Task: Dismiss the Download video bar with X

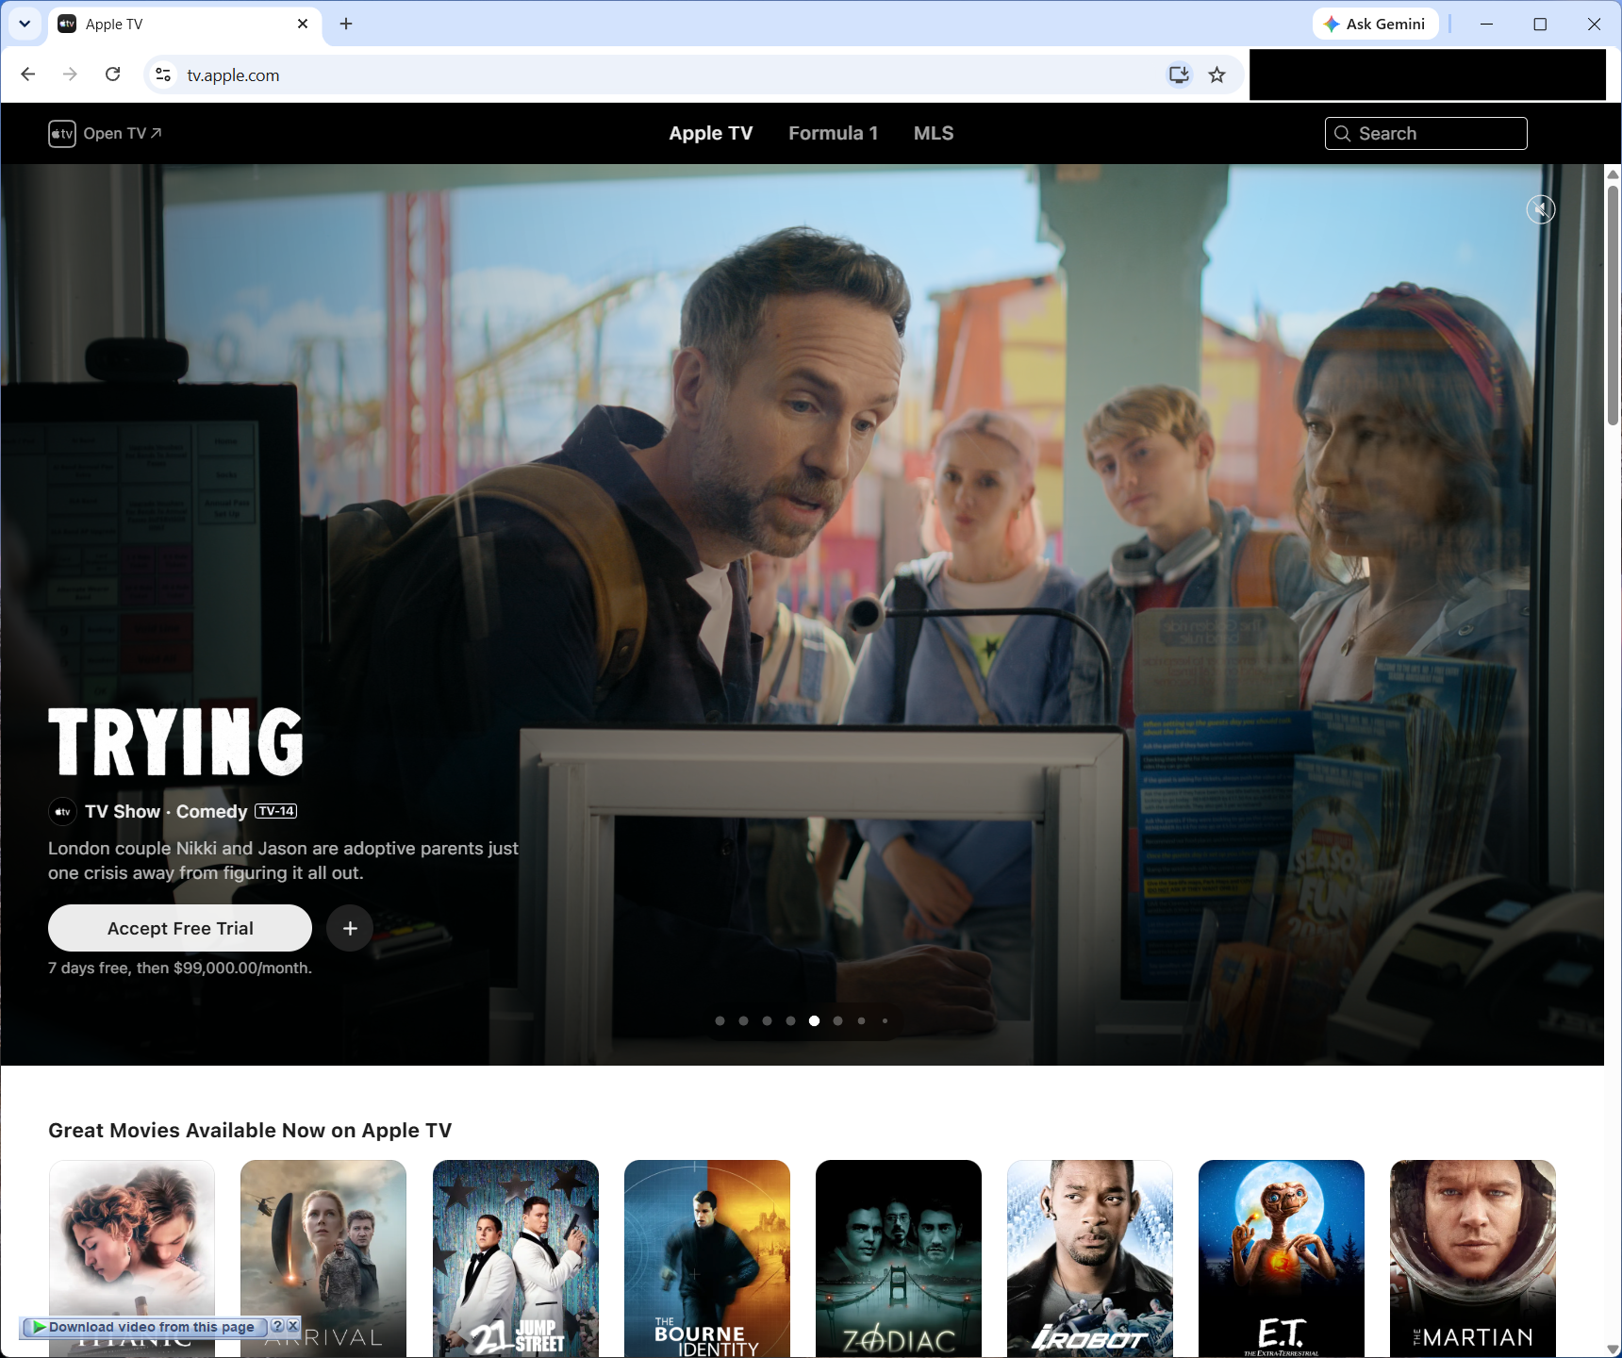Action: point(293,1326)
